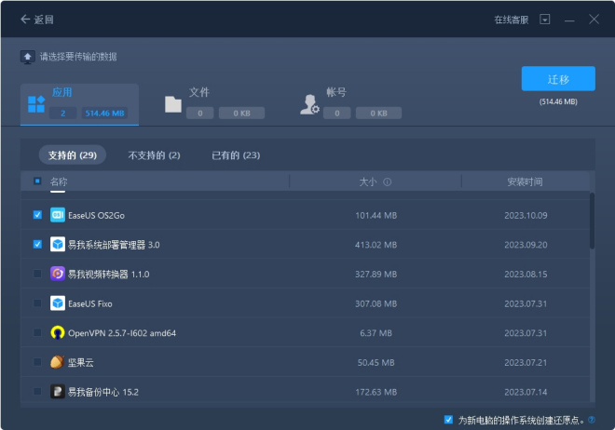Click the help icon next to restore point option
The width and height of the screenshot is (615, 430).
tap(592, 420)
